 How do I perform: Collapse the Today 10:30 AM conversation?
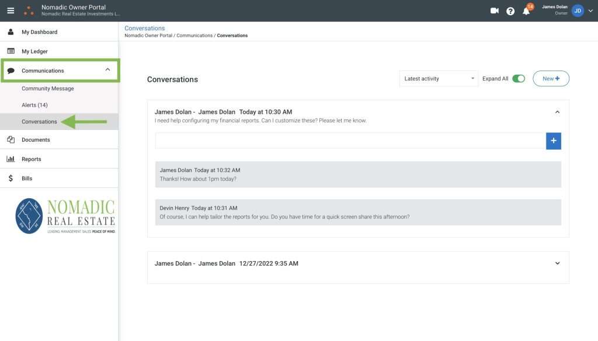557,112
